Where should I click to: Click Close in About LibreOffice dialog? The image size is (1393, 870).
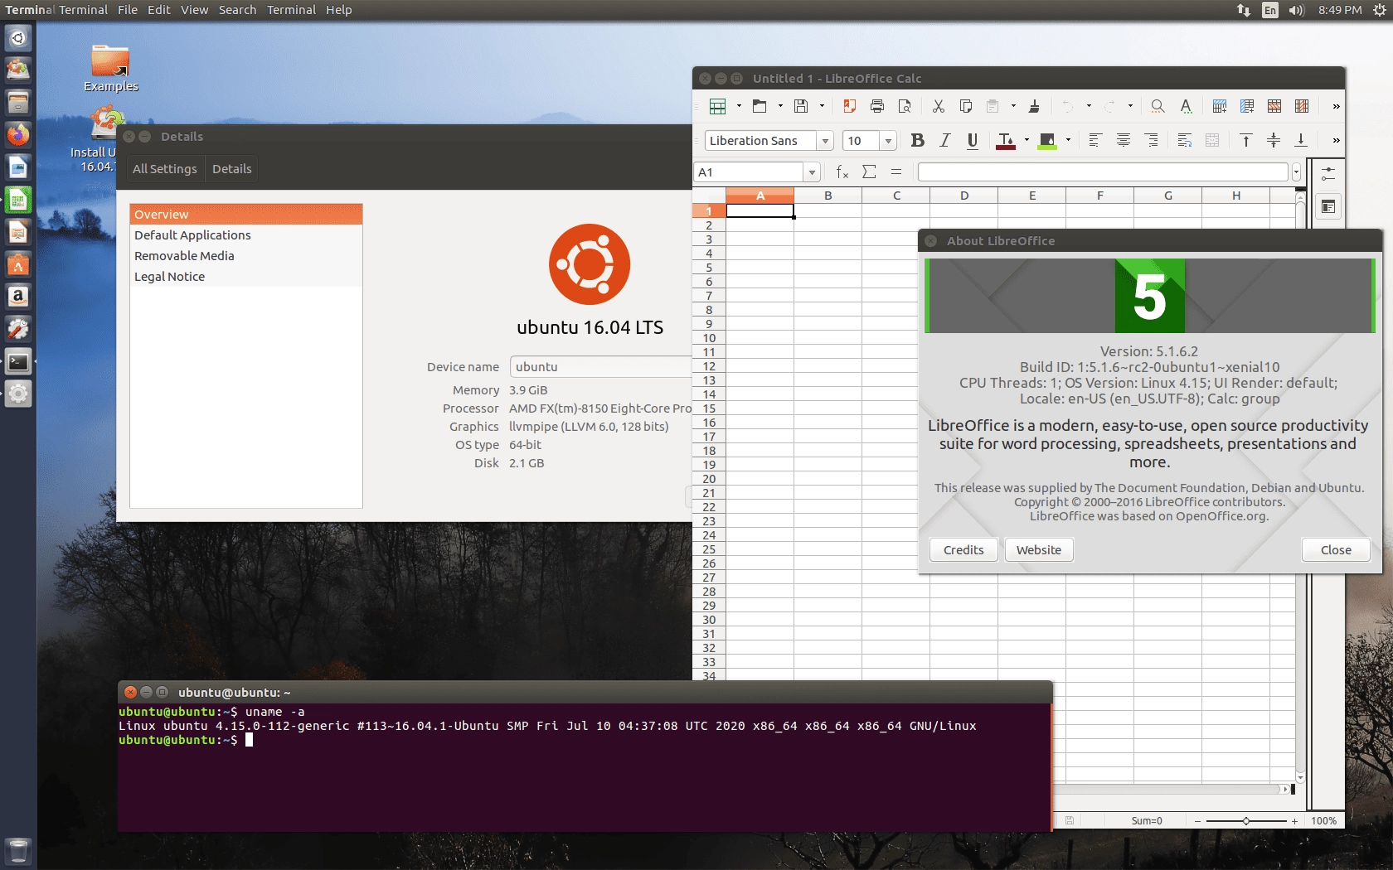pos(1336,550)
